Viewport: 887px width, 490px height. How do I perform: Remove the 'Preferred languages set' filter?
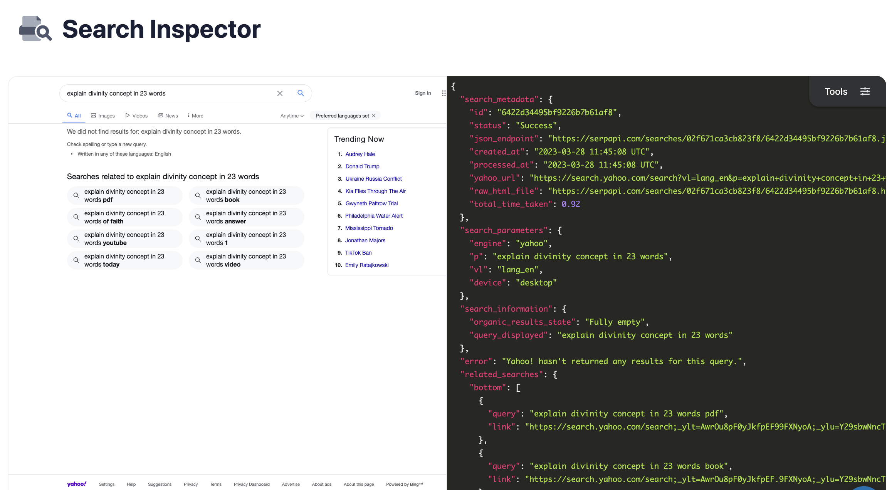coord(373,115)
